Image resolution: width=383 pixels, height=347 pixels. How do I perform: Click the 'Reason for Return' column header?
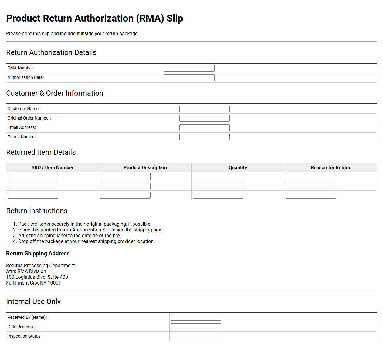330,168
